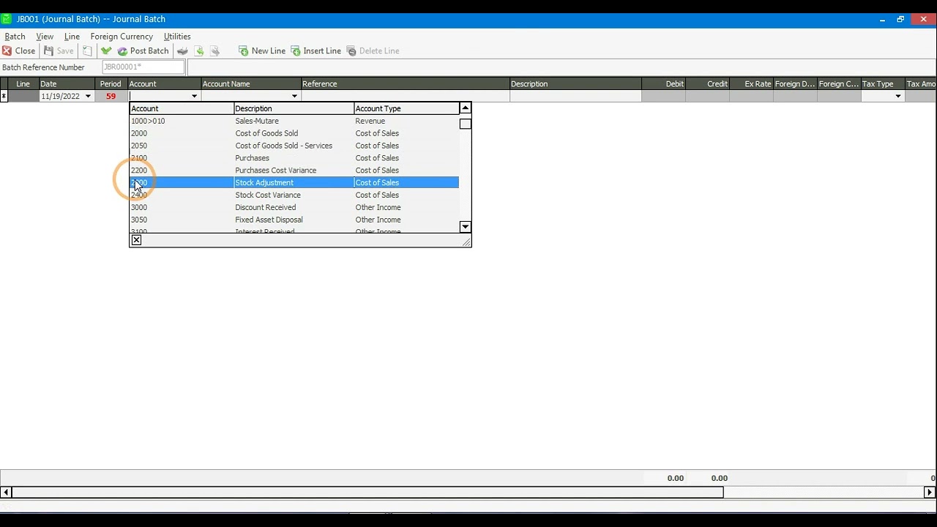937x527 pixels.
Task: Close the account lookup with the X icon
Action: pos(136,240)
